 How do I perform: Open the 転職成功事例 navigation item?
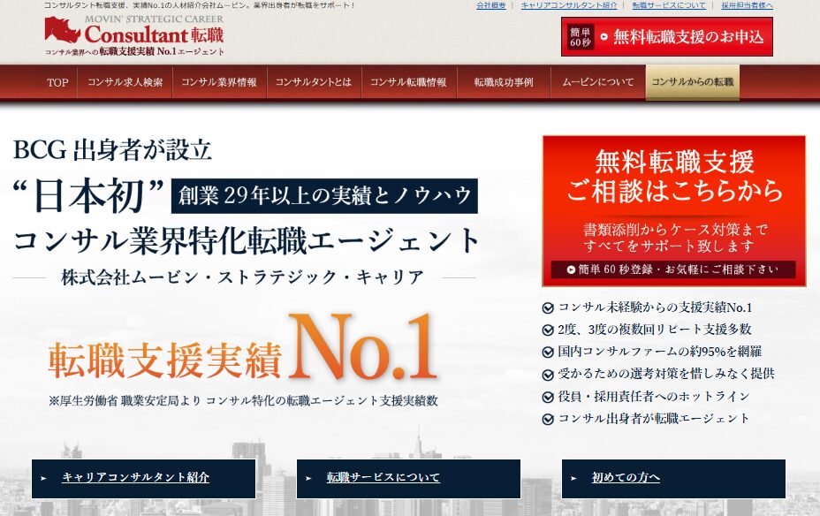tap(504, 82)
